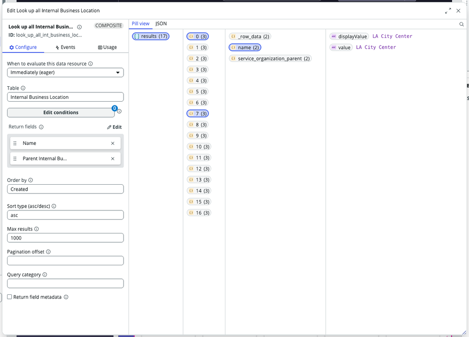The width and height of the screenshot is (469, 337).
Task: Click the search icon in the pill view panel
Action: (x=461, y=24)
